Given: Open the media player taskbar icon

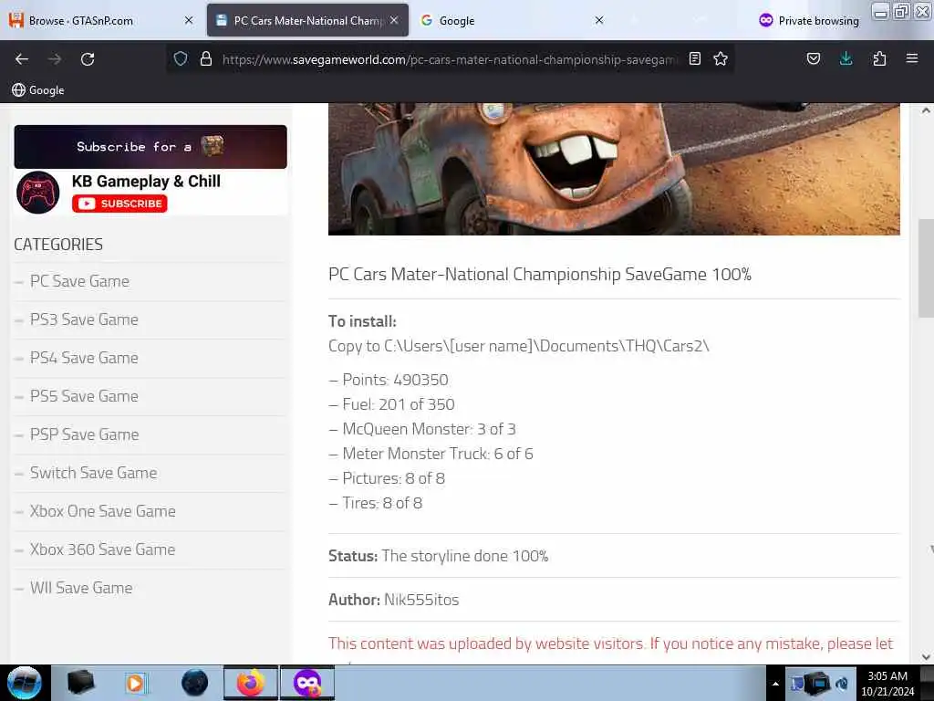Looking at the screenshot, I should pos(135,683).
